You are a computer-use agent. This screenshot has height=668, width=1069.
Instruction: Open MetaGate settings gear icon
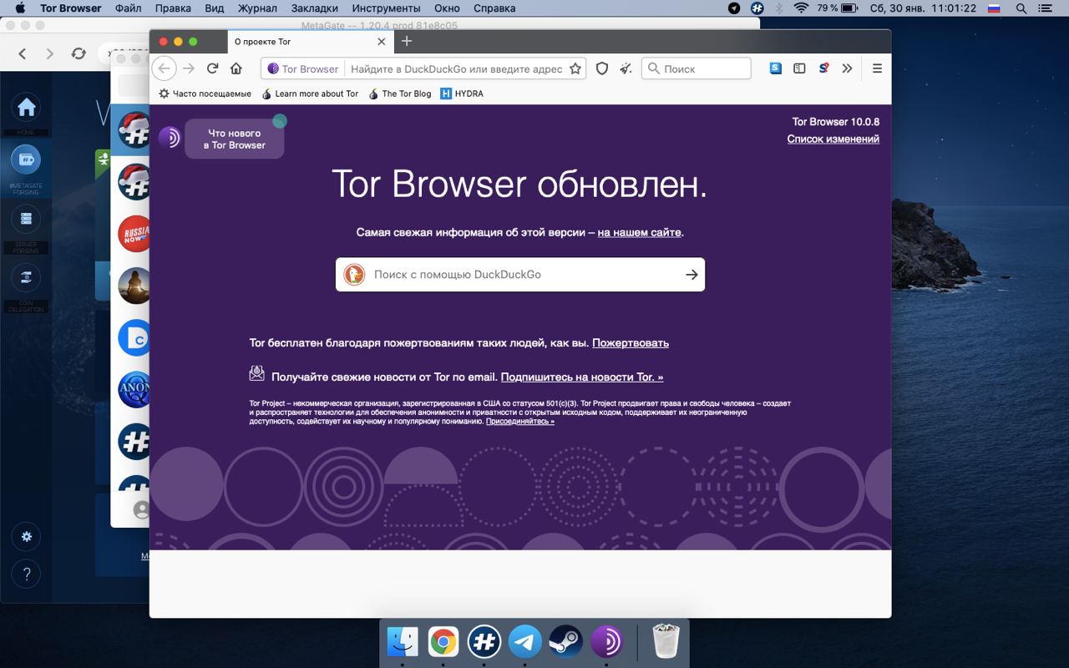pos(27,537)
